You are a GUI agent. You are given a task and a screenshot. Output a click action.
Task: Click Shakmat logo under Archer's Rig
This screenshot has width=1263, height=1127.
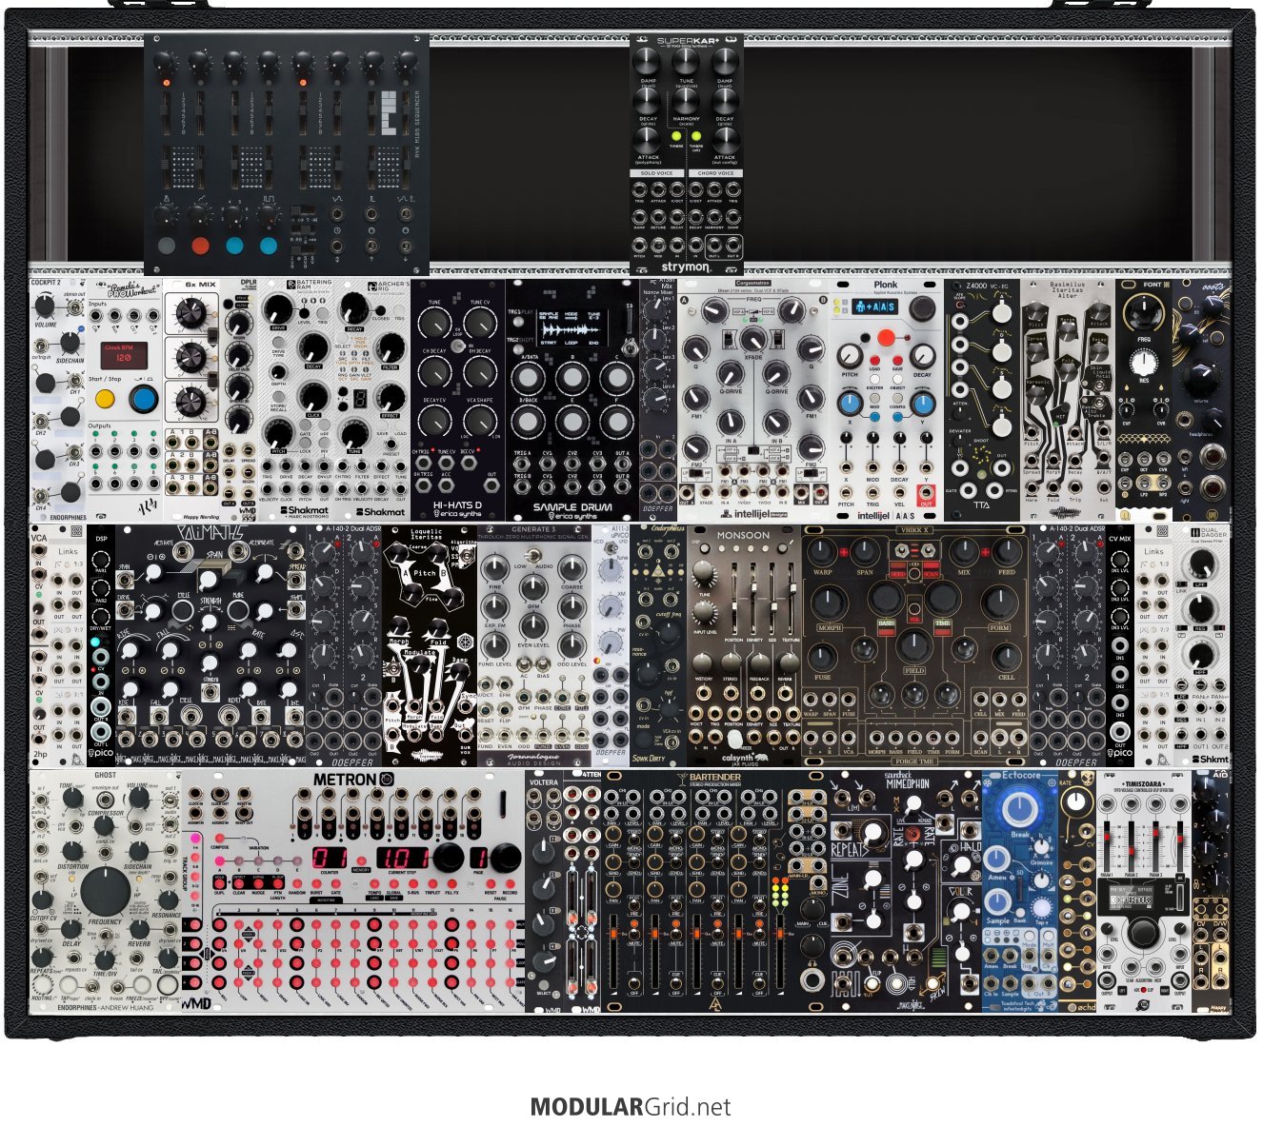point(380,512)
